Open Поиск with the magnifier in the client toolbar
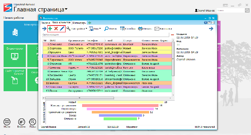Viewport: 251px width, 135px height. [x=110, y=29]
